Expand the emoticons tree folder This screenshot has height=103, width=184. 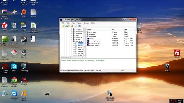(x=72, y=37)
